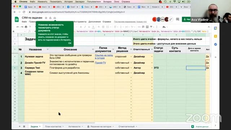Insert a chart from the toolbar
Image resolution: width=231 pixels, height=130 pixels.
pyautogui.click(x=147, y=27)
